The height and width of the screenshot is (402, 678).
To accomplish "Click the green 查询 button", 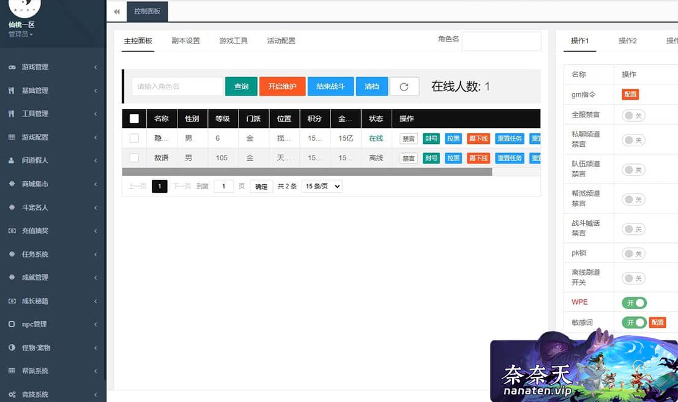I will pos(241,86).
